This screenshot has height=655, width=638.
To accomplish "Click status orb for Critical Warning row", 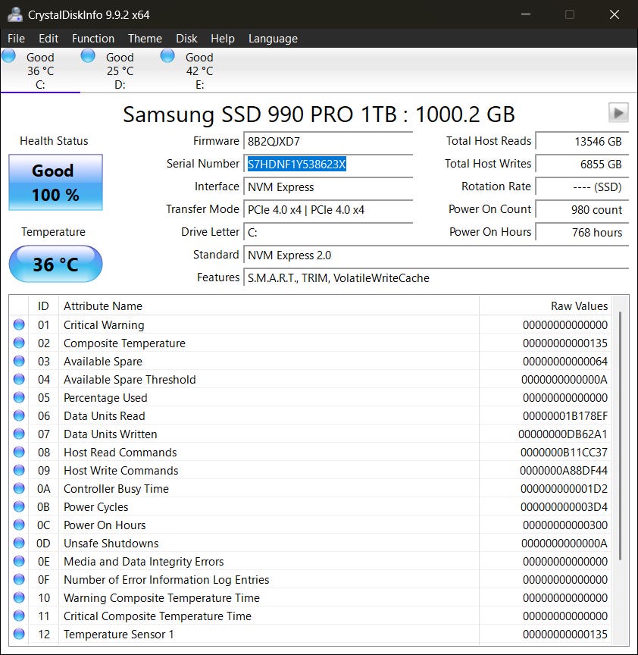I will 19,324.
